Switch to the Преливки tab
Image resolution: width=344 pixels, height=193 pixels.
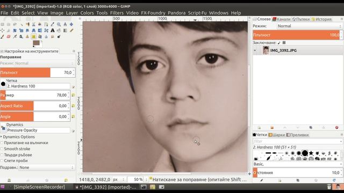pos(297,135)
